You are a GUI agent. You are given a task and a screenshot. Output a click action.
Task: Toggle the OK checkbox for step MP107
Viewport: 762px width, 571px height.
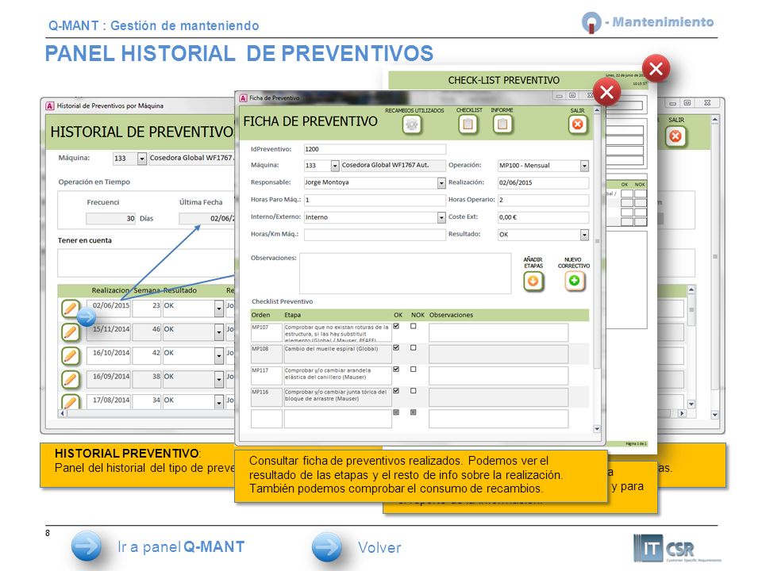pos(396,326)
